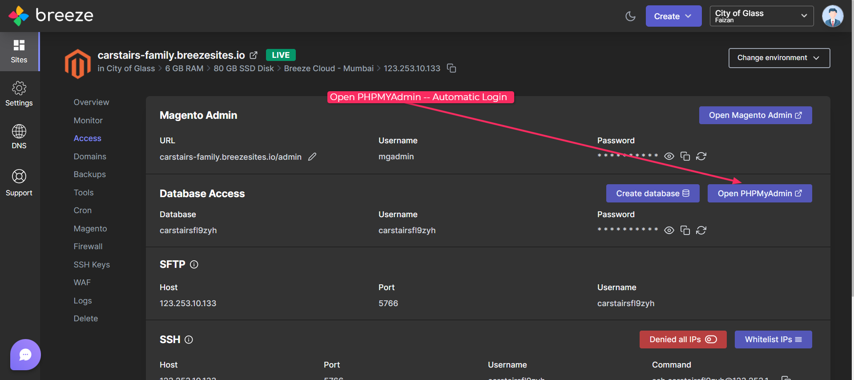854x380 pixels.
Task: Click the breeze logo
Action: coord(51,16)
